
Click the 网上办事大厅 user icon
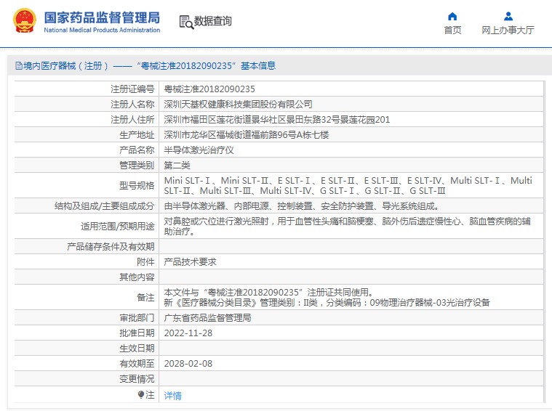(x=508, y=16)
